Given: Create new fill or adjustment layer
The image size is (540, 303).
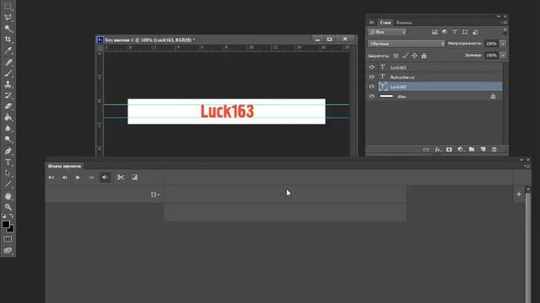Looking at the screenshot, I should click(x=461, y=150).
